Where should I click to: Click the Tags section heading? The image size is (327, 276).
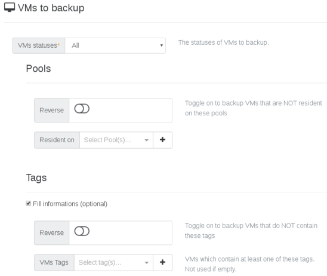(x=36, y=178)
